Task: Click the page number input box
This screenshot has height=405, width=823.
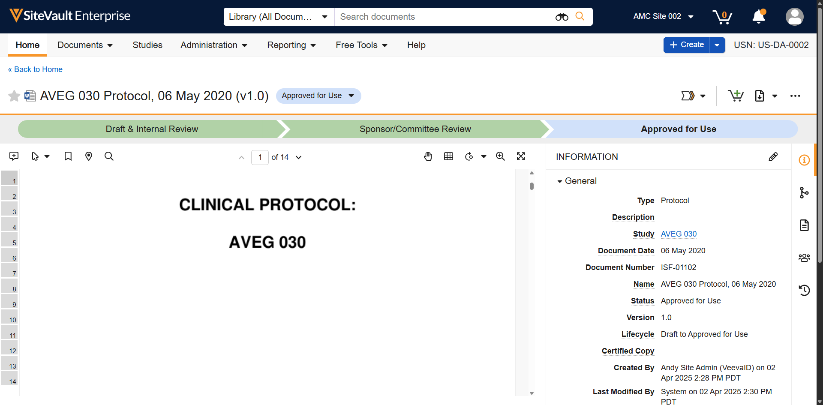Action: (260, 157)
